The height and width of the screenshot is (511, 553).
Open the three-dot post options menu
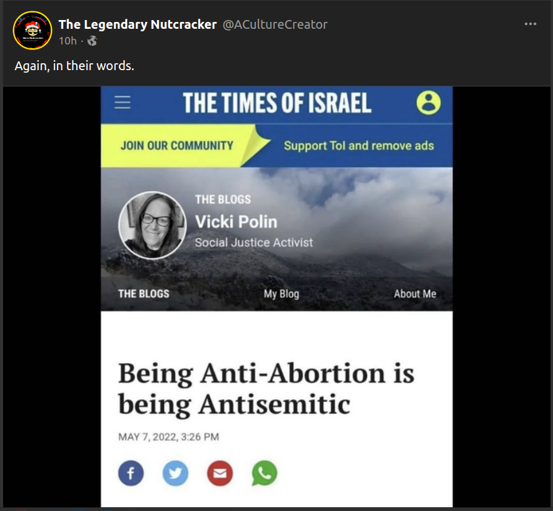point(530,24)
